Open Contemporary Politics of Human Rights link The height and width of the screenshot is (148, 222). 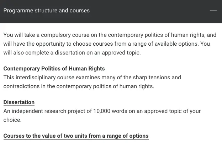pos(54,68)
